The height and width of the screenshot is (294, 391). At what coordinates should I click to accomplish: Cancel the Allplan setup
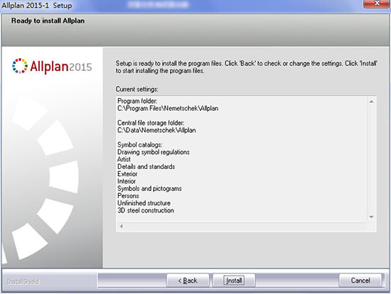[360, 281]
